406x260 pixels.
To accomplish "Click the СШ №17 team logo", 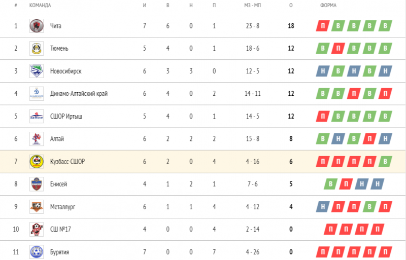I will click(x=36, y=229).
